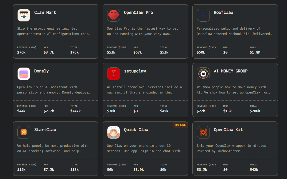Image resolution: width=287 pixels, height=179 pixels.
Task: Click the OpenClaw Kit spider icon
Action: [x=203, y=132]
